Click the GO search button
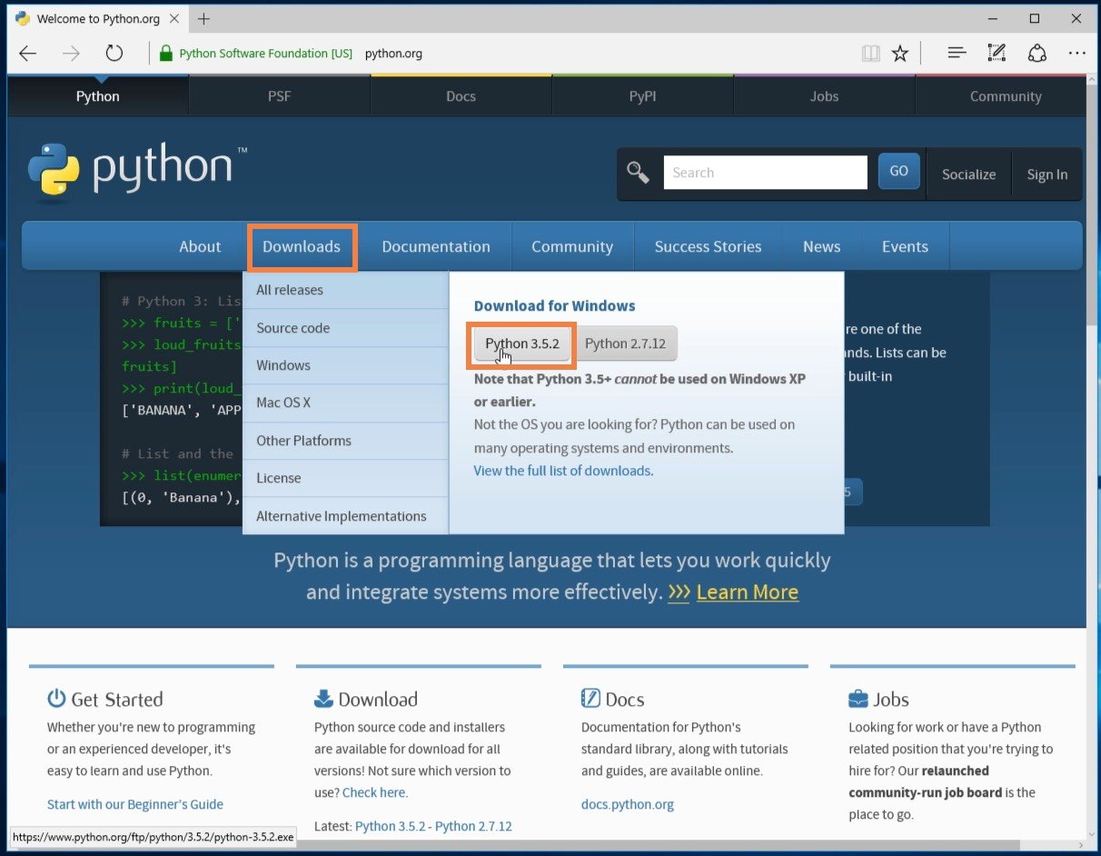 [x=898, y=171]
